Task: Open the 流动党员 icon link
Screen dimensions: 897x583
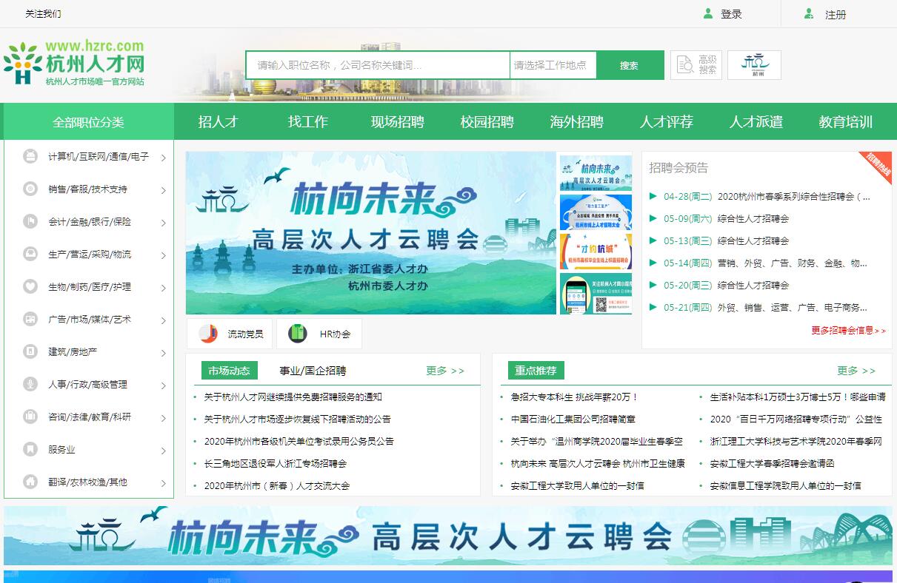Action: [x=208, y=334]
